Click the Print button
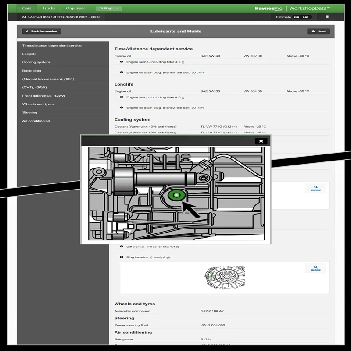 [318, 31]
